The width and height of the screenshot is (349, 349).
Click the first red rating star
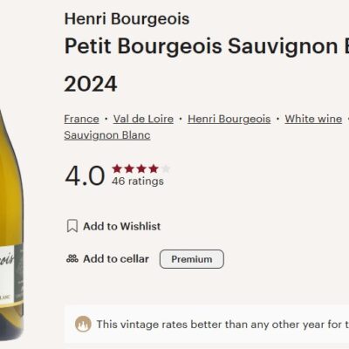tap(117, 168)
